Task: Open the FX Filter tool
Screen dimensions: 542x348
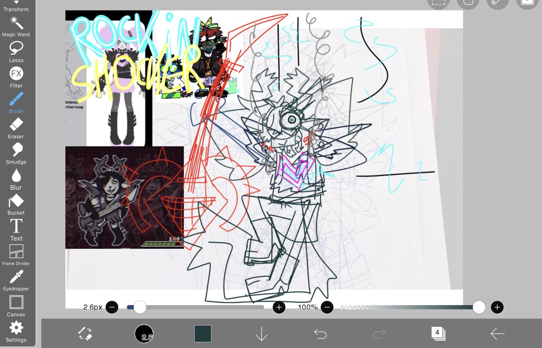Action: click(16, 77)
